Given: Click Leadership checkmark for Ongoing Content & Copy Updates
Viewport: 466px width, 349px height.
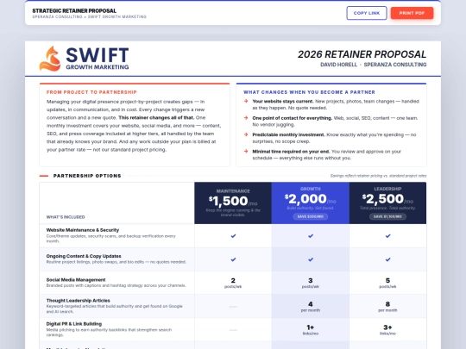Looking at the screenshot, I should (387, 259).
